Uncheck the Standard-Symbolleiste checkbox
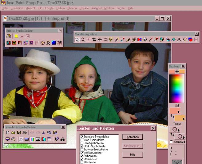202x164 pixels. click(x=82, y=137)
